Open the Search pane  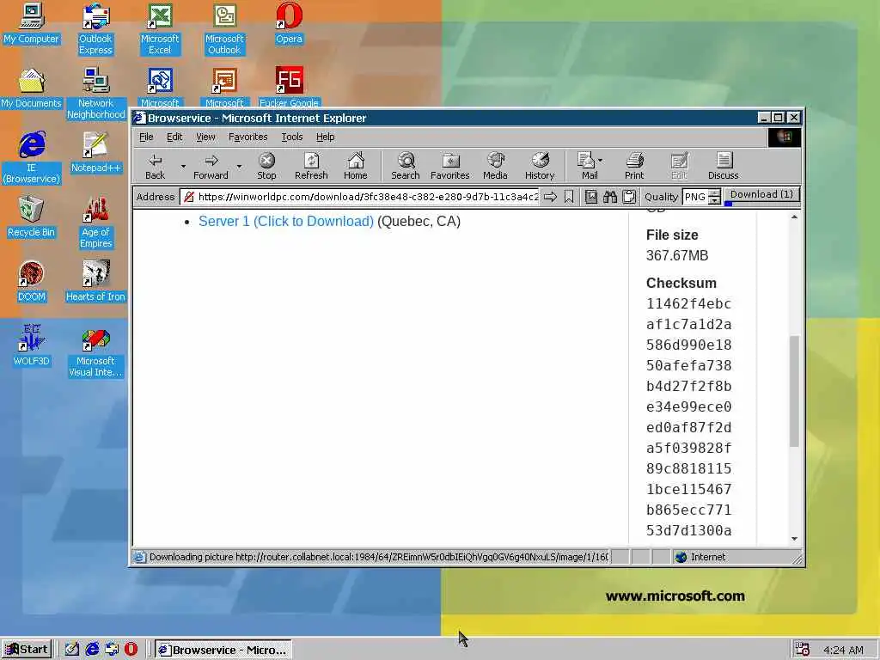tap(406, 167)
